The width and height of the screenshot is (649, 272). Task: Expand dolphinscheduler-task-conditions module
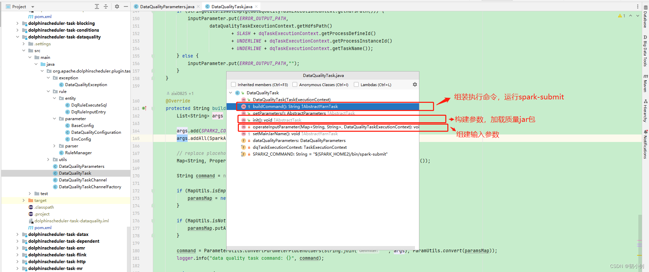click(17, 30)
